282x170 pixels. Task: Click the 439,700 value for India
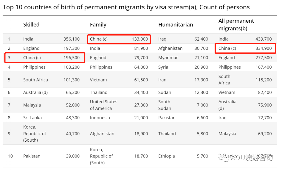263,39
